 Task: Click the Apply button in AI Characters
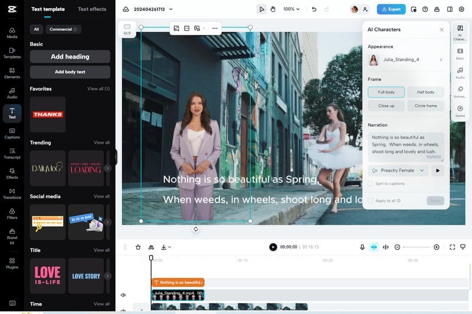pos(435,201)
